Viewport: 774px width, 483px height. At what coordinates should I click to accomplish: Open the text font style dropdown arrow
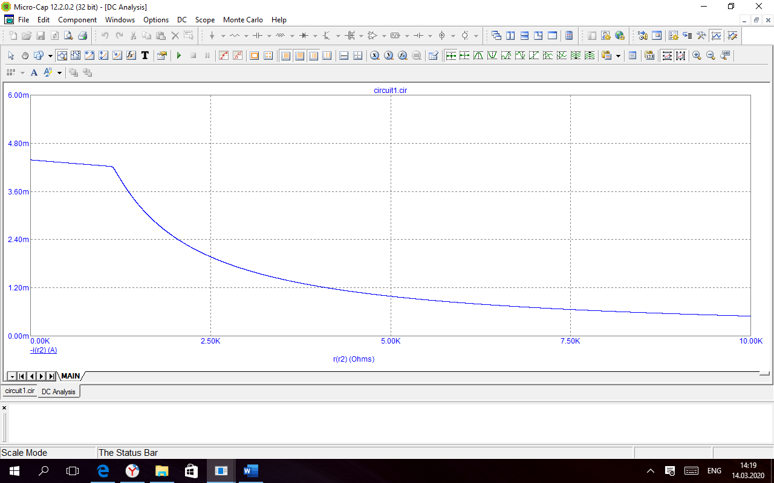(59, 73)
